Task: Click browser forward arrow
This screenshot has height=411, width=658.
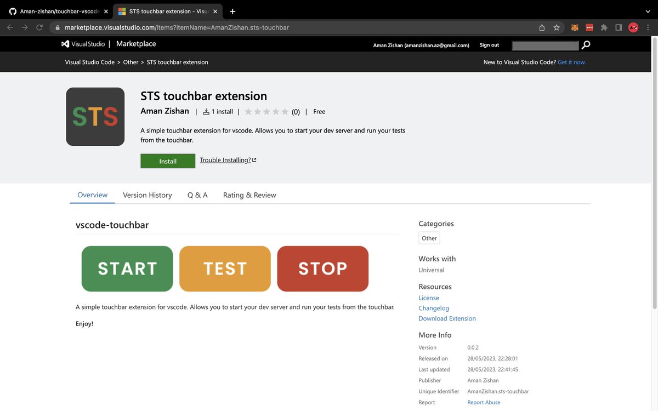Action: coord(25,27)
